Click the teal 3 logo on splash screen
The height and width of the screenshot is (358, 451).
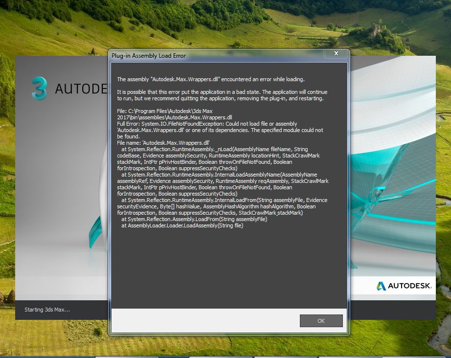coord(40,89)
